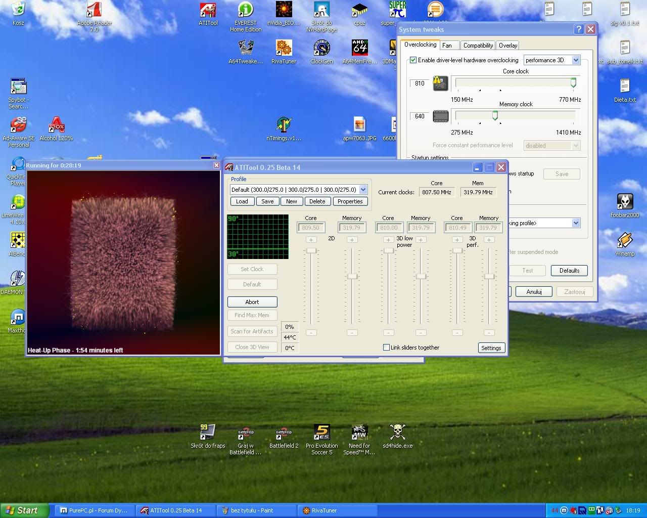This screenshot has height=518, width=647.
Task: Switch to the Overlay tab
Action: point(508,45)
